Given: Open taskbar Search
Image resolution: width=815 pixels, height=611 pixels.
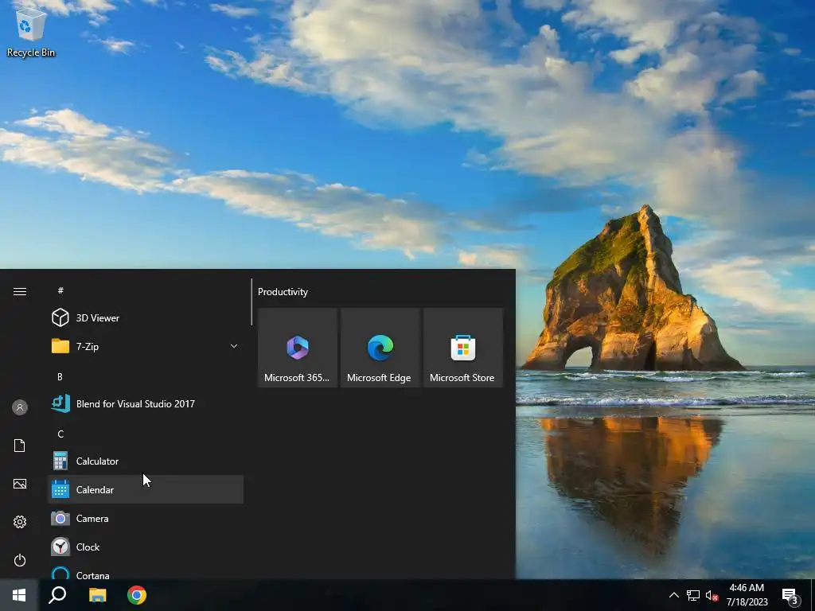Looking at the screenshot, I should (x=57, y=595).
